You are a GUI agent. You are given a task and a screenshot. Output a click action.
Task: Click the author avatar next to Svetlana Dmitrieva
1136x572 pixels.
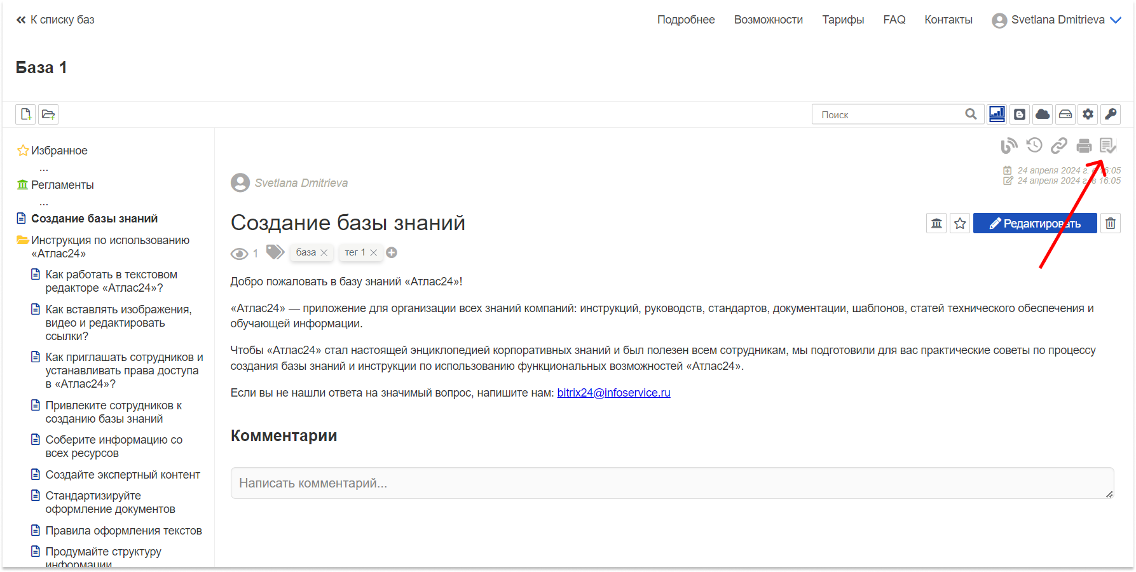(240, 183)
